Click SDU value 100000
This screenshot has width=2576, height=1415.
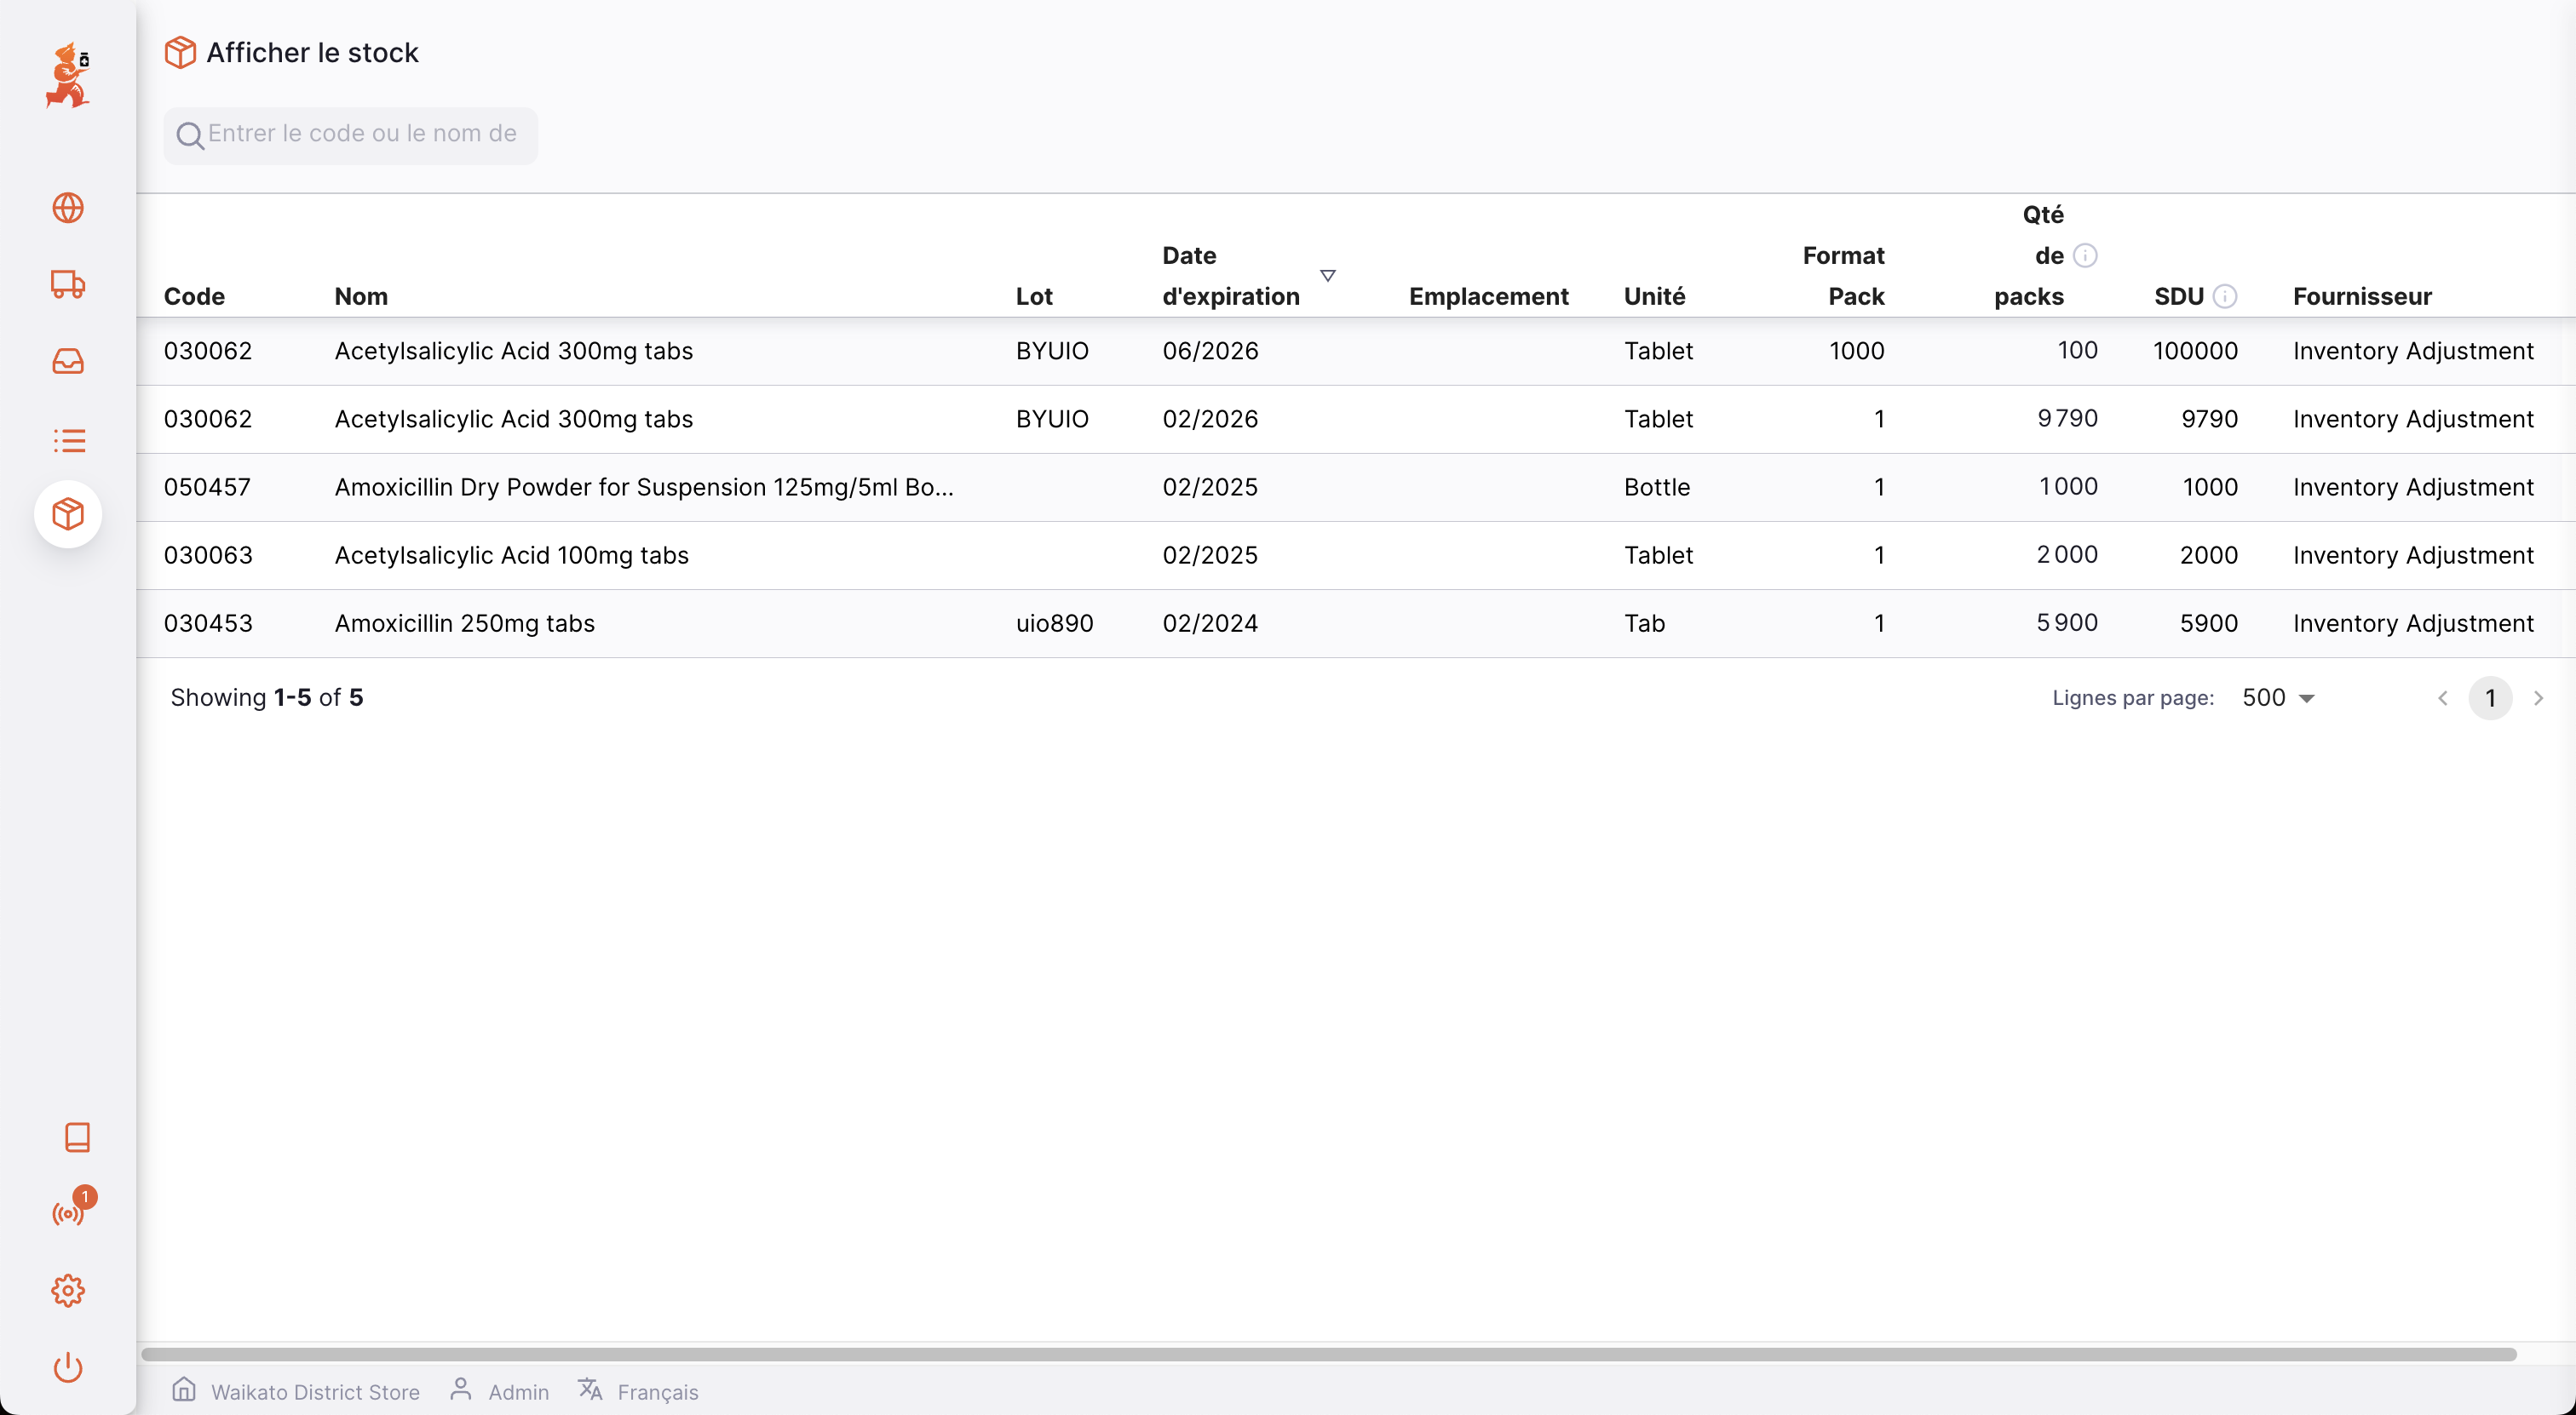tap(2195, 351)
